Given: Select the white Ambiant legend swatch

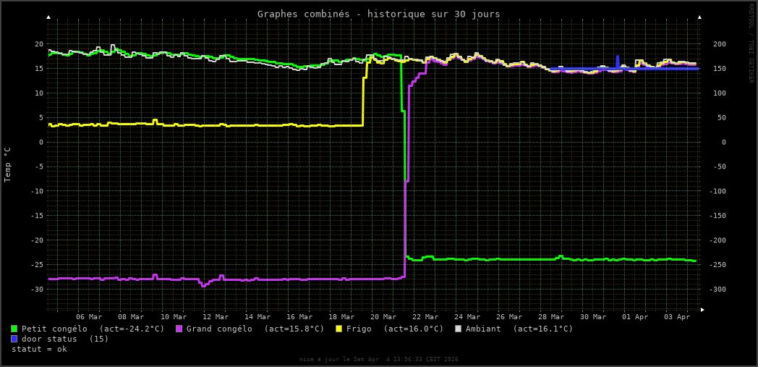Looking at the screenshot, I should (458, 329).
